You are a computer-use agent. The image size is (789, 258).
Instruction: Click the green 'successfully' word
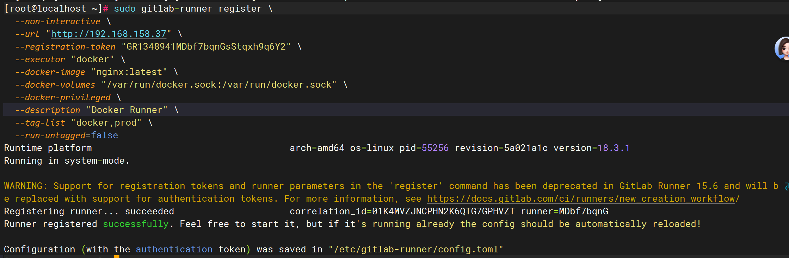pos(136,224)
